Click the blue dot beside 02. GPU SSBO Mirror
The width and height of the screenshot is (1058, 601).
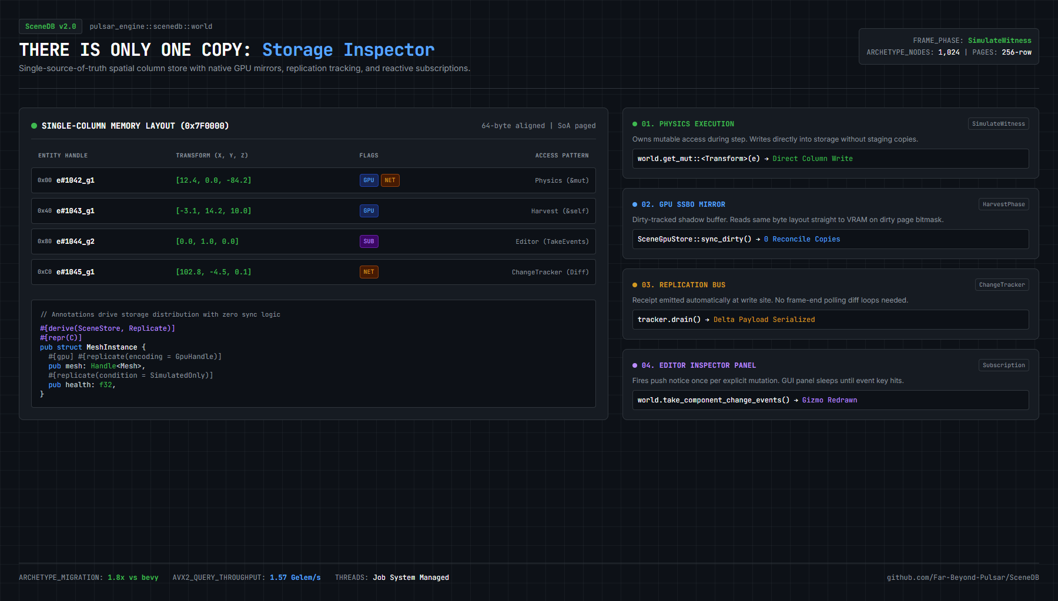pos(635,204)
